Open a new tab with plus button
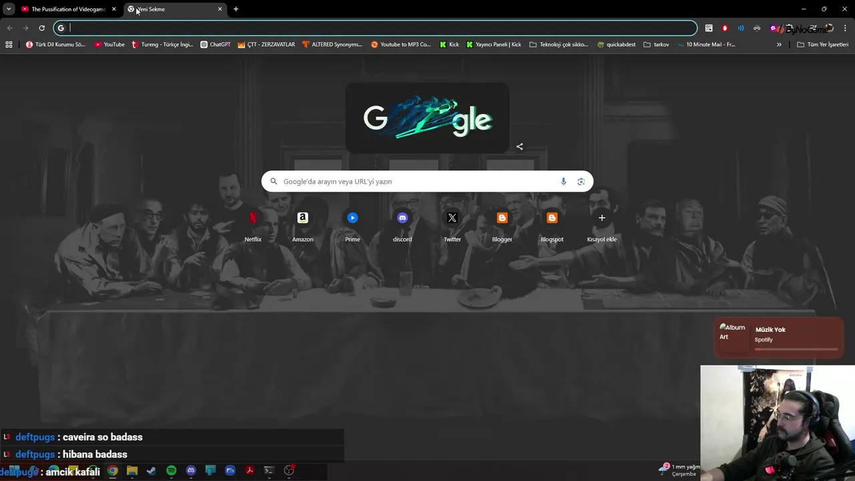855x481 pixels. (236, 9)
